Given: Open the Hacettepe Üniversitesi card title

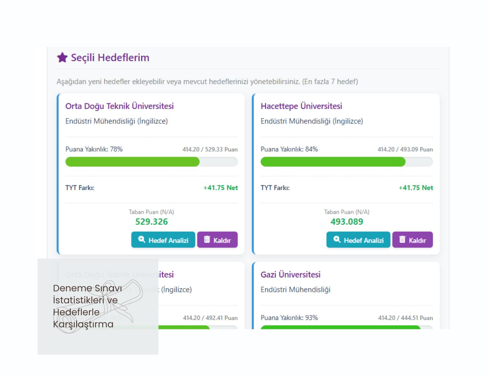Looking at the screenshot, I should pos(301,106).
